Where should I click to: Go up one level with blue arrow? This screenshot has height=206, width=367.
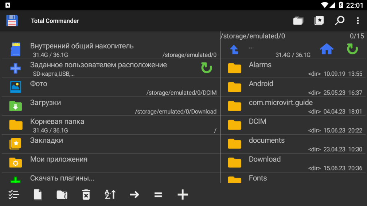(x=234, y=49)
